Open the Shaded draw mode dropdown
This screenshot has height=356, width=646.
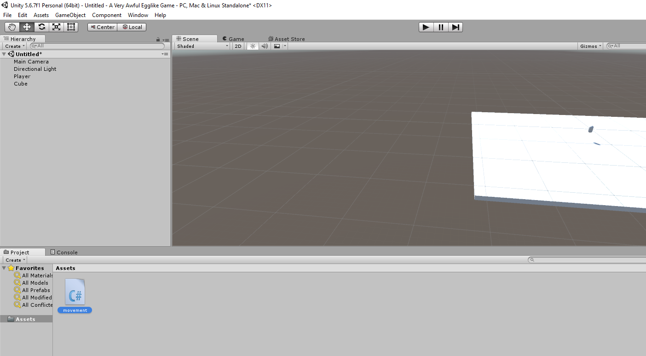pos(202,46)
